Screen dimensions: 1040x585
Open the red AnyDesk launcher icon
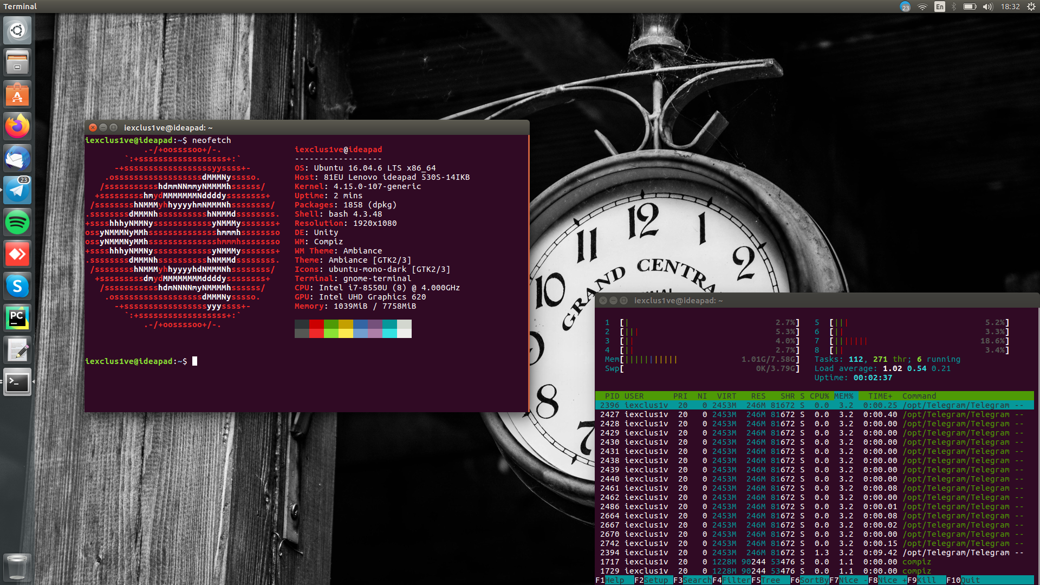pos(17,254)
